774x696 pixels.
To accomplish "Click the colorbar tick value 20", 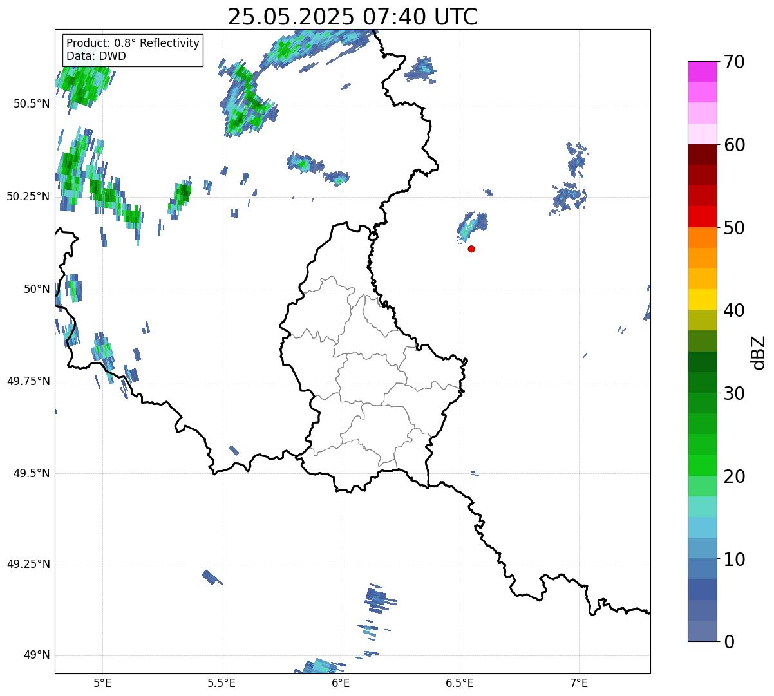I will [734, 476].
